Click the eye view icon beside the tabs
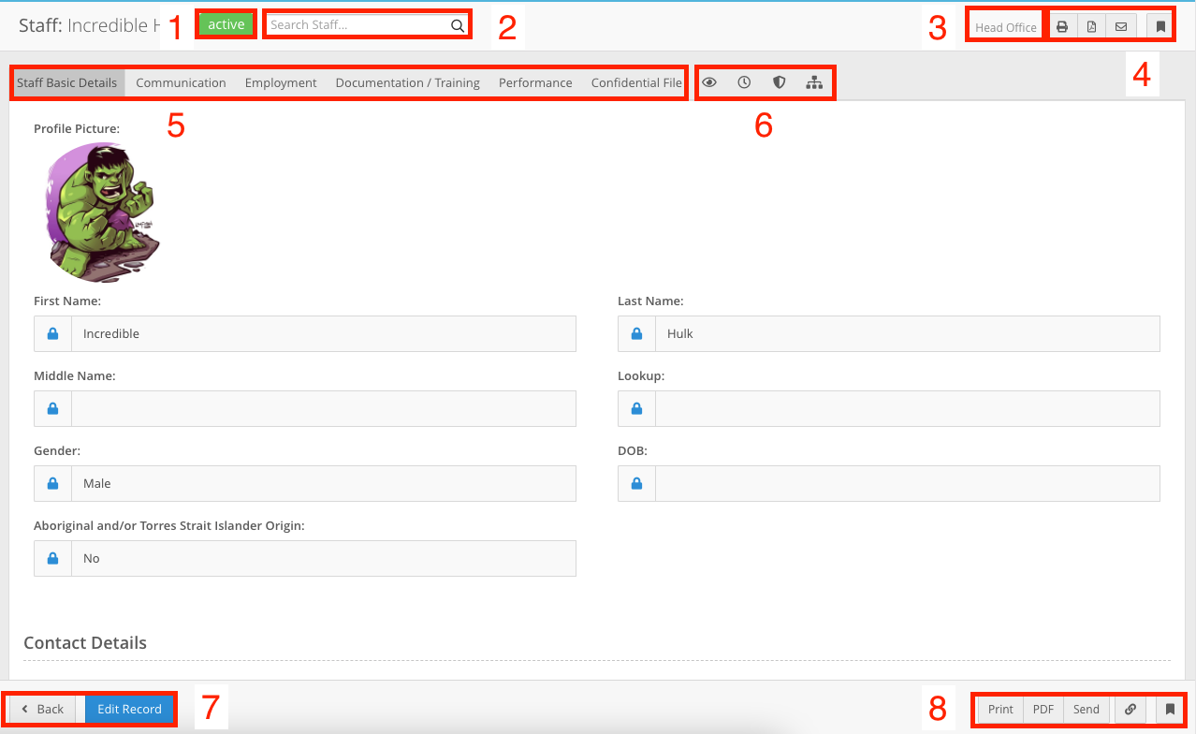 [x=709, y=82]
